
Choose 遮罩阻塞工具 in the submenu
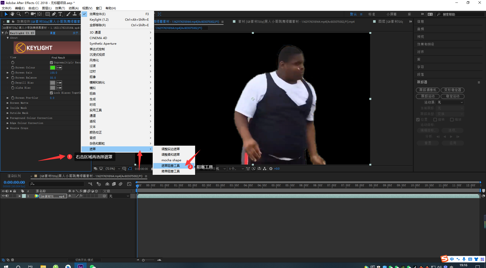[x=171, y=166]
